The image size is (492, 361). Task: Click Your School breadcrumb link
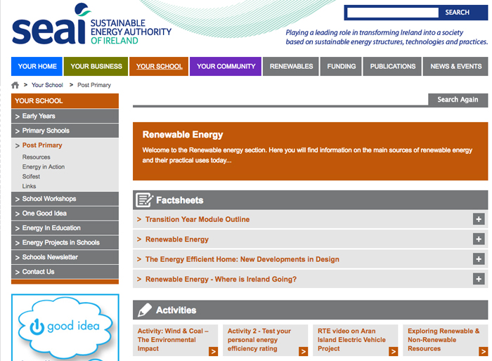pos(47,85)
